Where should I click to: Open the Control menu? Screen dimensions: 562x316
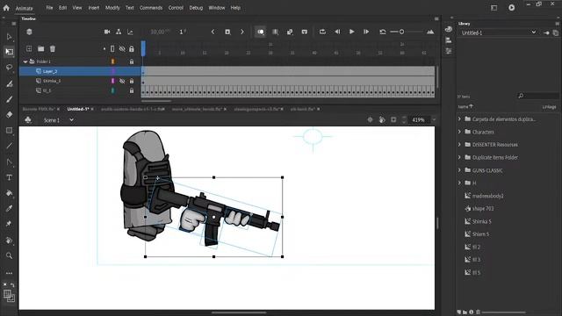176,8
